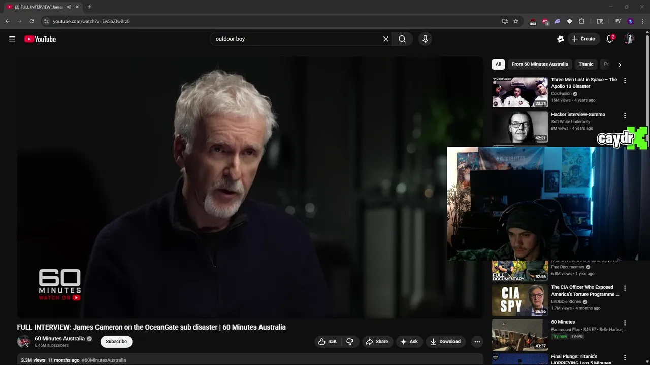Screen dimensions: 650x365
Task: Start voice search with the microphone
Action: pyautogui.click(x=425, y=39)
